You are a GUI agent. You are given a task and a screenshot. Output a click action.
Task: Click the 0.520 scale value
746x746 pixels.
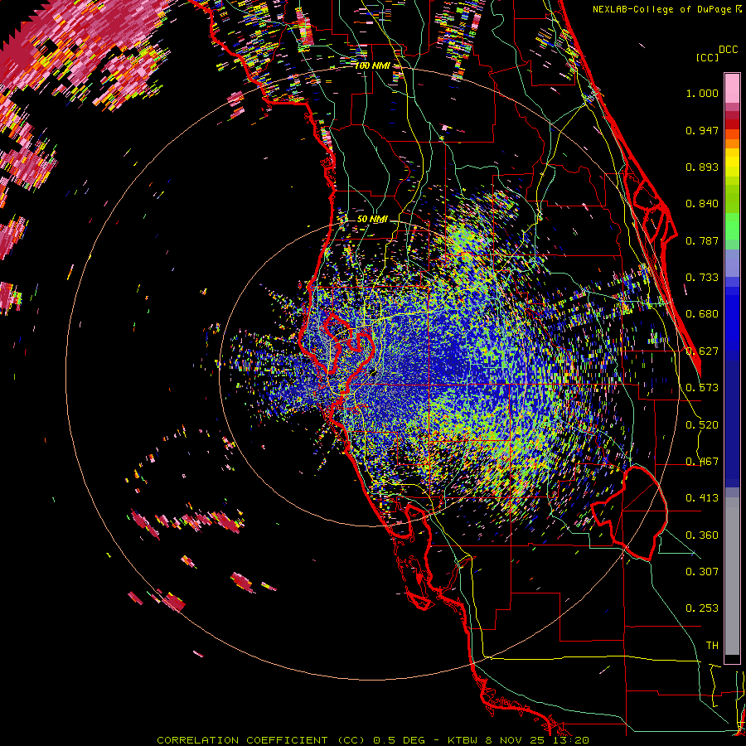(702, 425)
